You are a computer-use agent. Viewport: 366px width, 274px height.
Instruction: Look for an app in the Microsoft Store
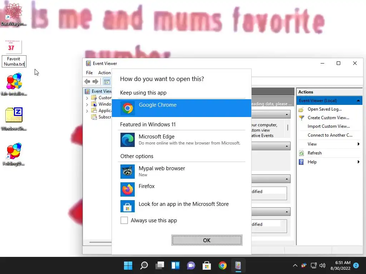point(181,206)
